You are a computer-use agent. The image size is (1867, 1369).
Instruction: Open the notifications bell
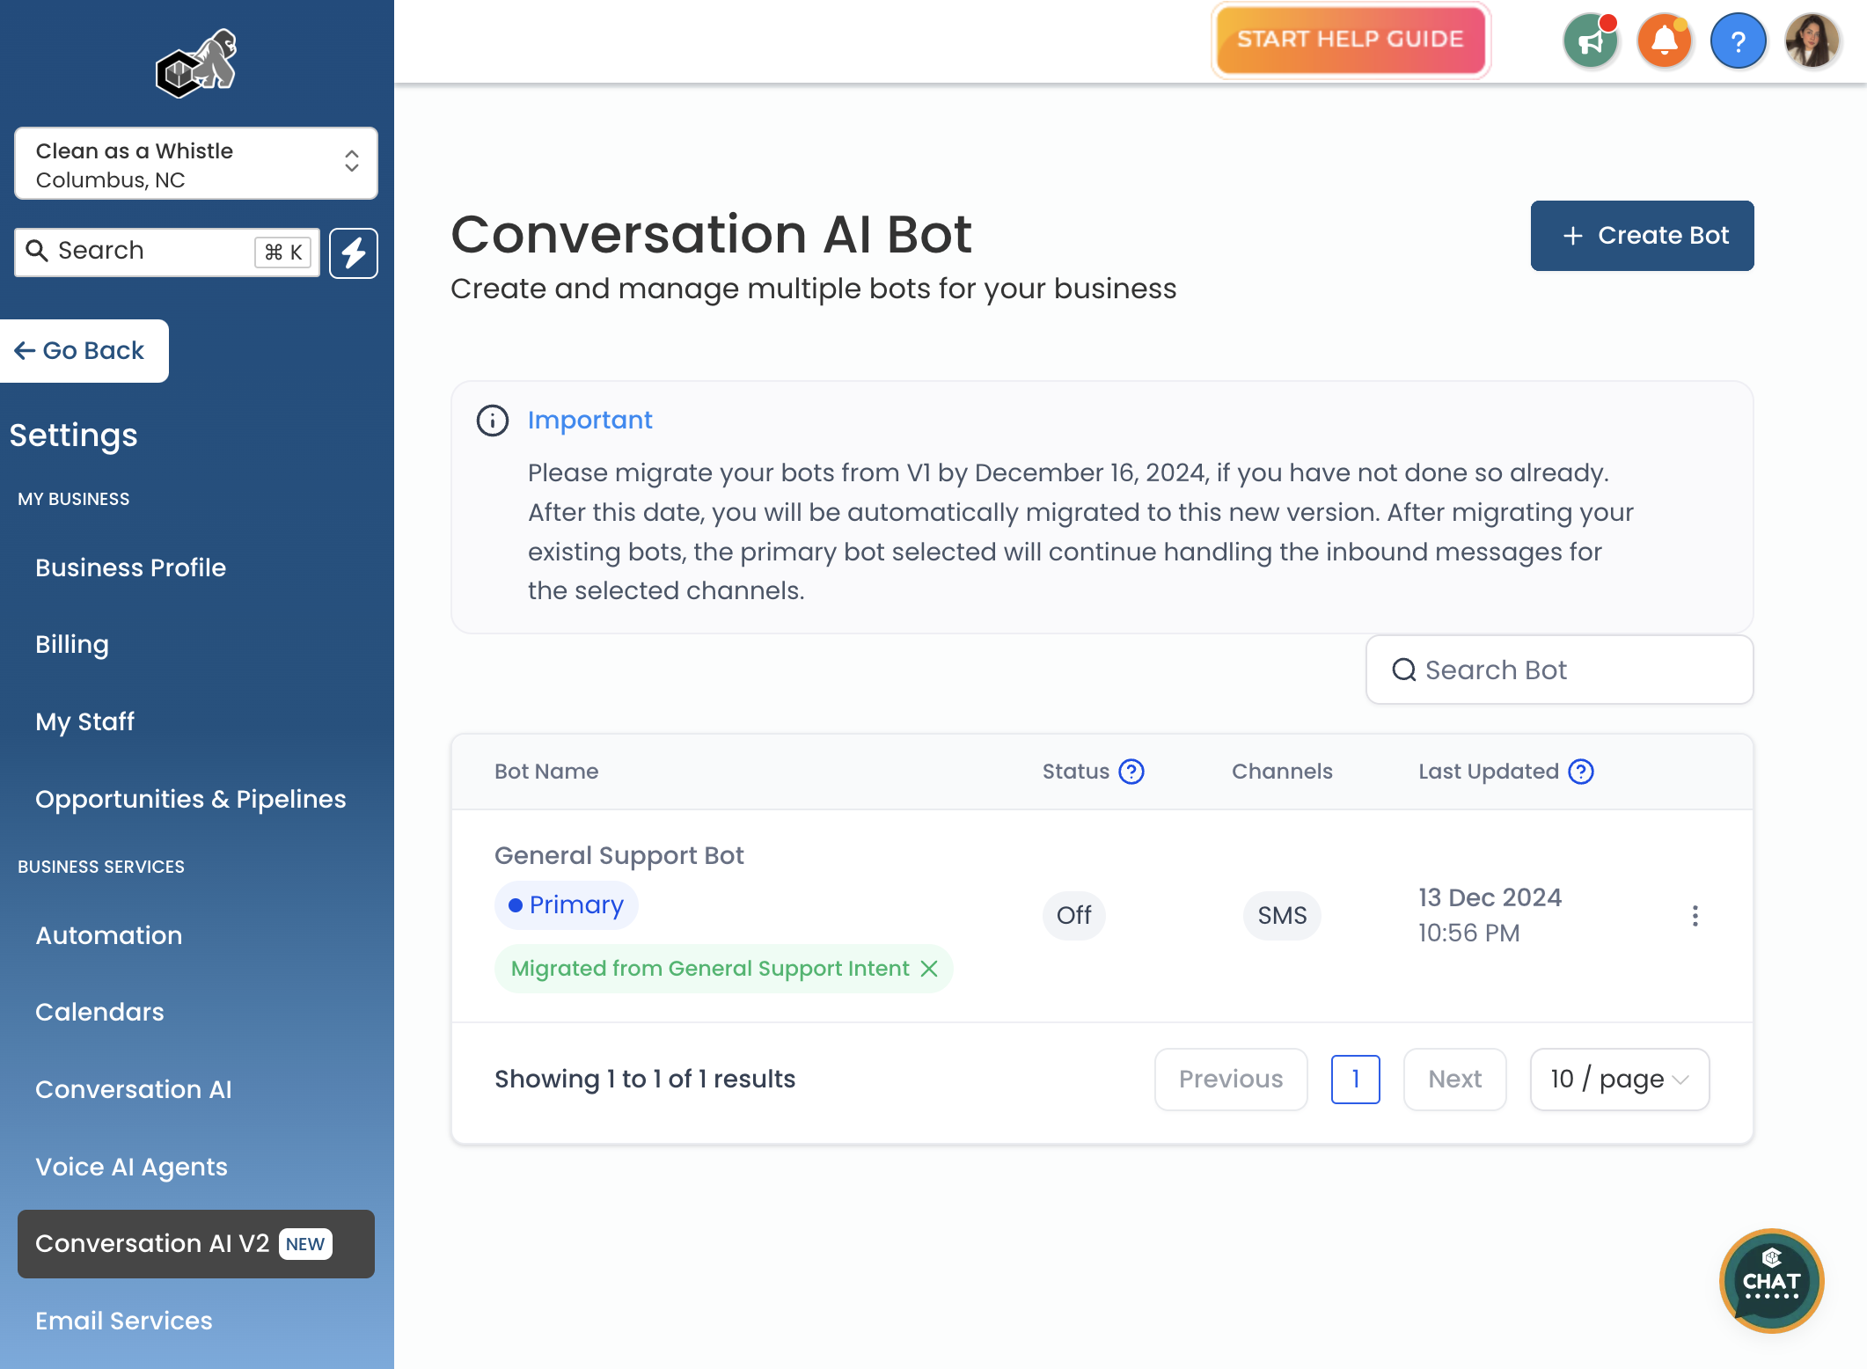[x=1665, y=40]
